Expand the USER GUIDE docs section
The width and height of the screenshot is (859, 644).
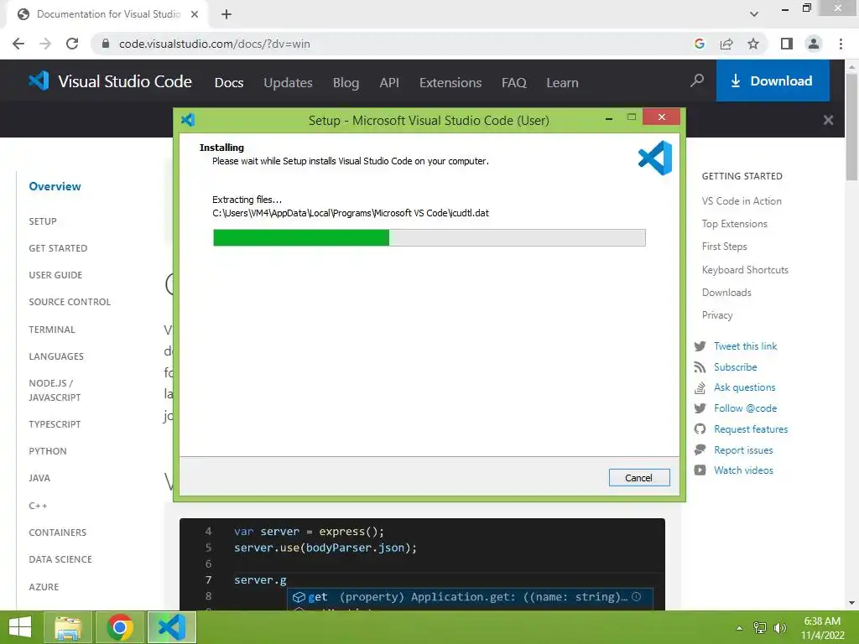click(x=55, y=275)
